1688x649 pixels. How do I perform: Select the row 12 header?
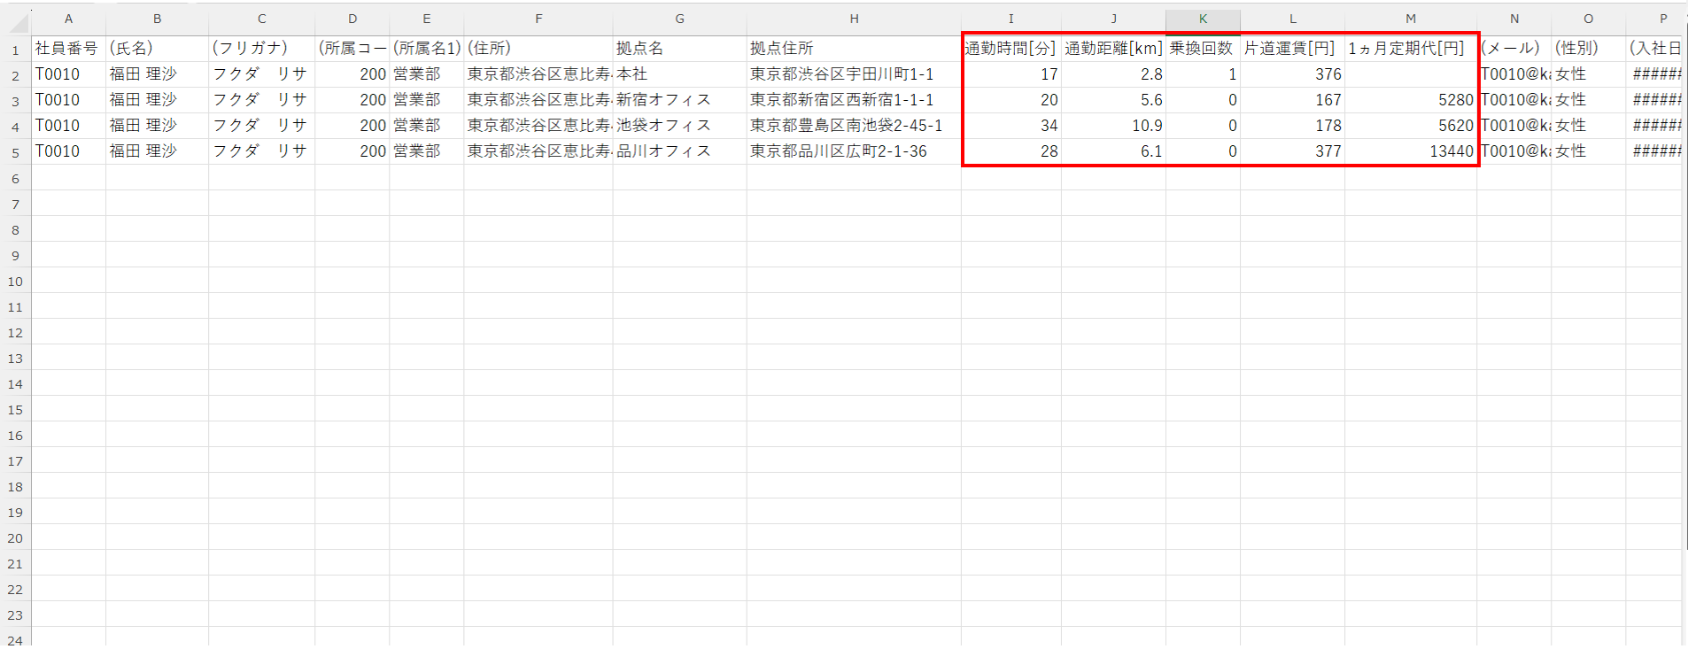tap(15, 333)
